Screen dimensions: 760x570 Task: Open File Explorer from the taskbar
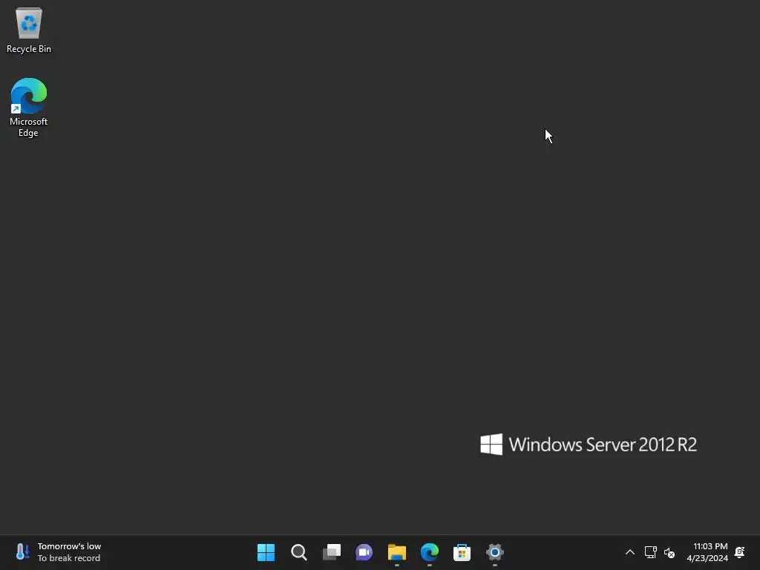(397, 552)
